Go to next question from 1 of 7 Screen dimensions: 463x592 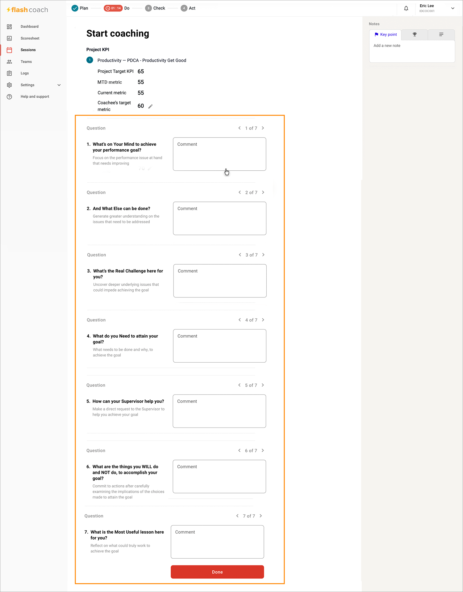(x=263, y=128)
